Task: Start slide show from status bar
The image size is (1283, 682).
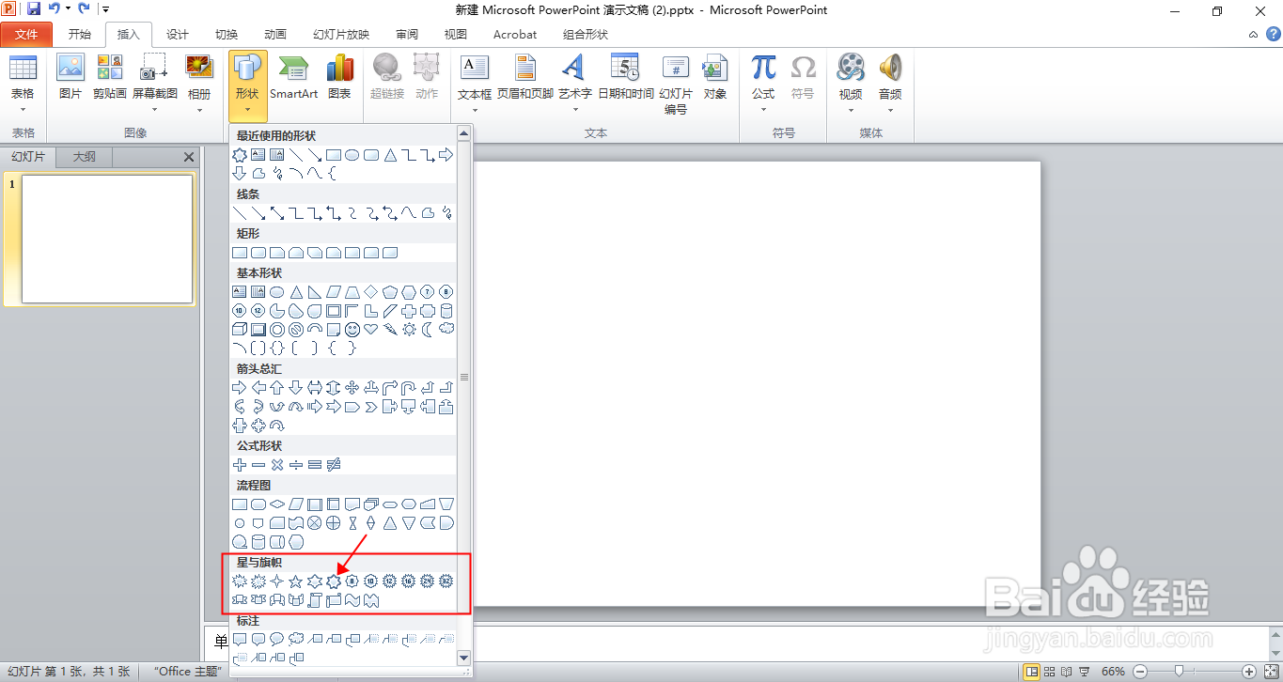Action: point(1086,672)
